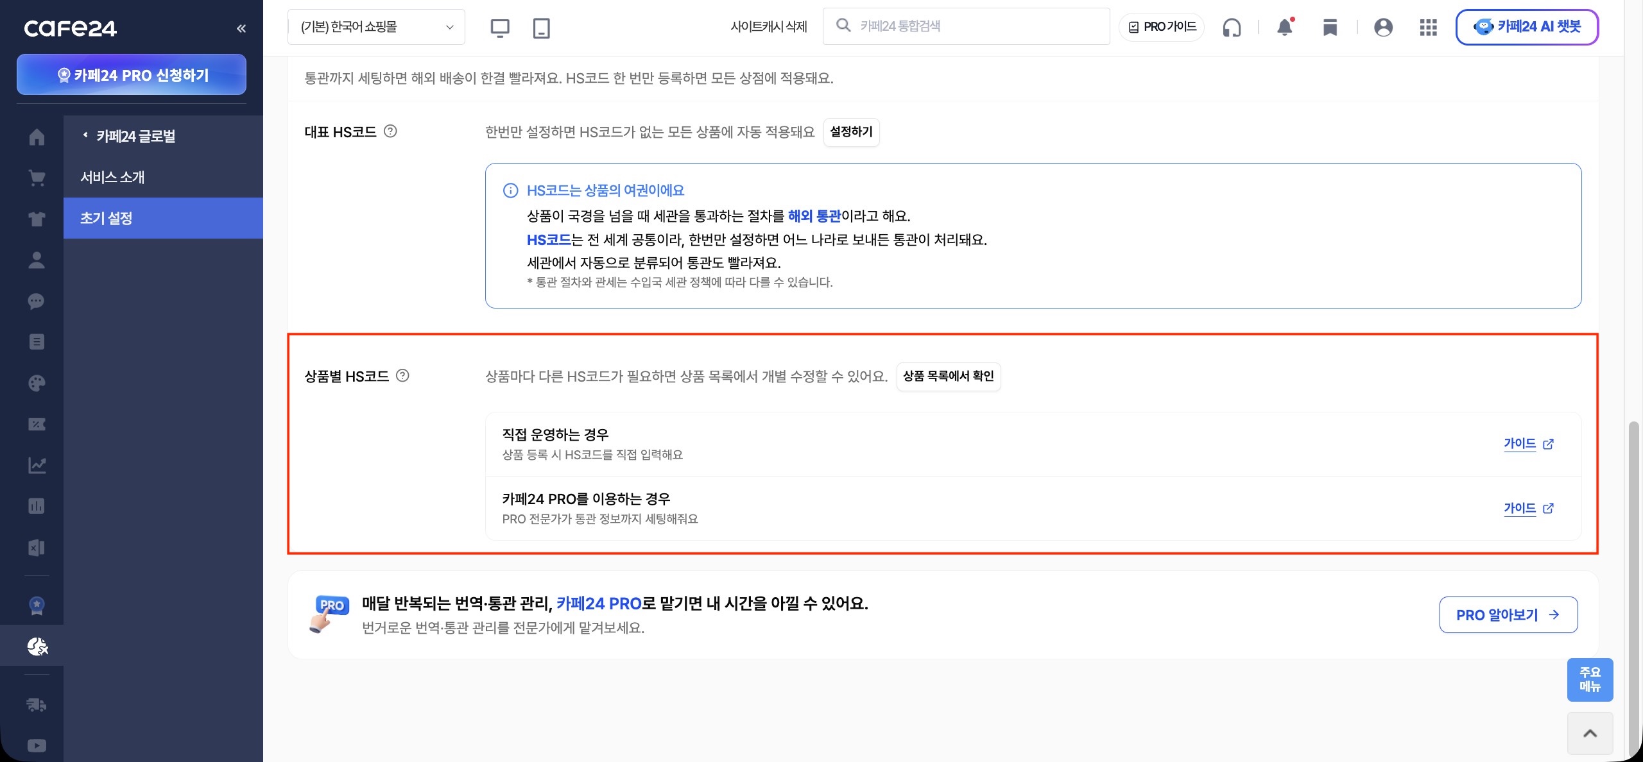
Task: Open the board document icon in sidebar
Action: [37, 342]
